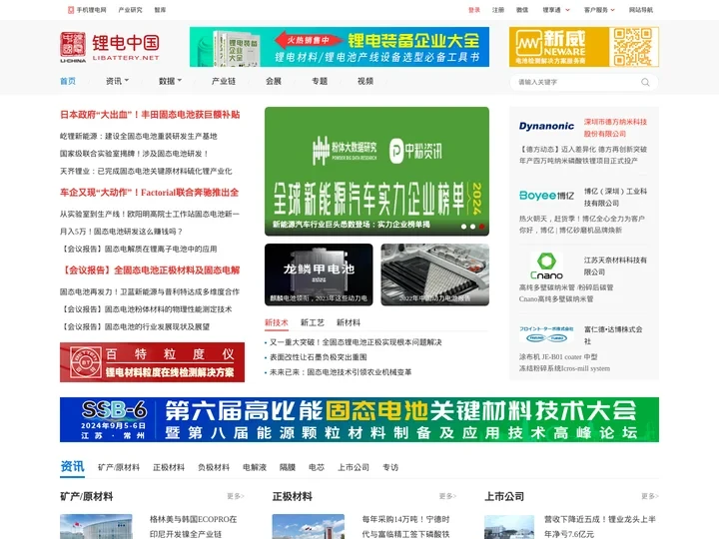Focus the keyword search input field
The image size is (719, 539).
pos(577,82)
